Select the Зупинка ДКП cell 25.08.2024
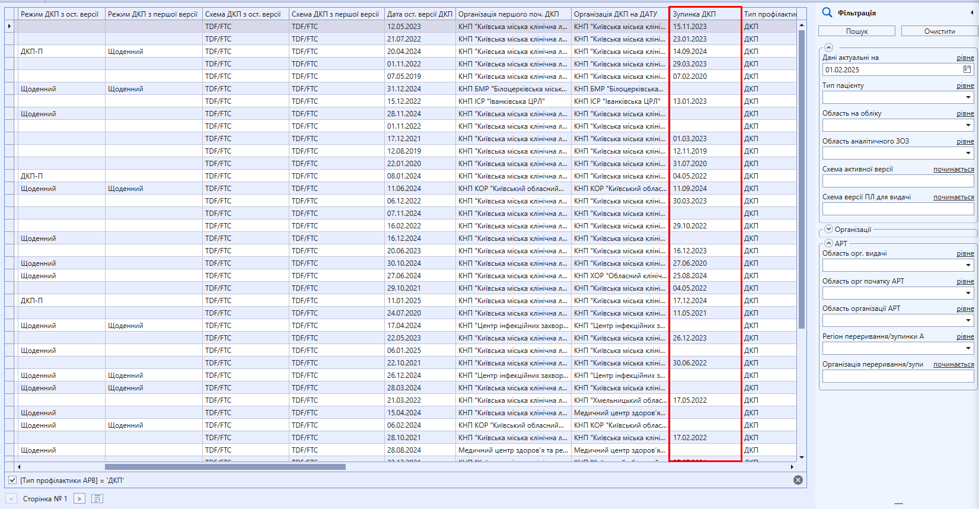This screenshot has height=509, width=979. coord(705,275)
